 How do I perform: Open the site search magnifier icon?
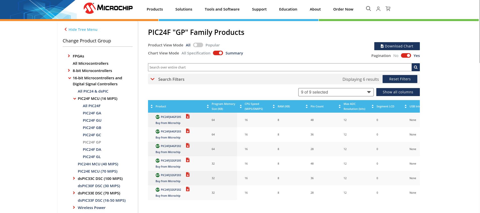pos(368,9)
